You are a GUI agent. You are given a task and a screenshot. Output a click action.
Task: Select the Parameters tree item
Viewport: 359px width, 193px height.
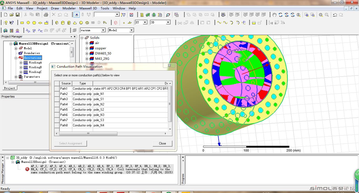[32, 77]
